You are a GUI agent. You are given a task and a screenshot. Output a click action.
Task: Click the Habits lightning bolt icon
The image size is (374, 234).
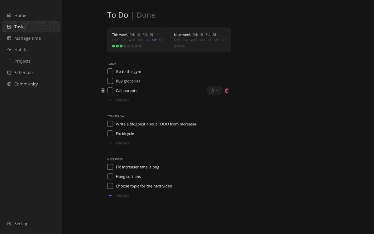9,50
